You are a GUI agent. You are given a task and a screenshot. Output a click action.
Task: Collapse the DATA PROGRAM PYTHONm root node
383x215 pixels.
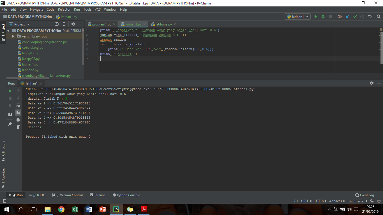(x=8, y=31)
